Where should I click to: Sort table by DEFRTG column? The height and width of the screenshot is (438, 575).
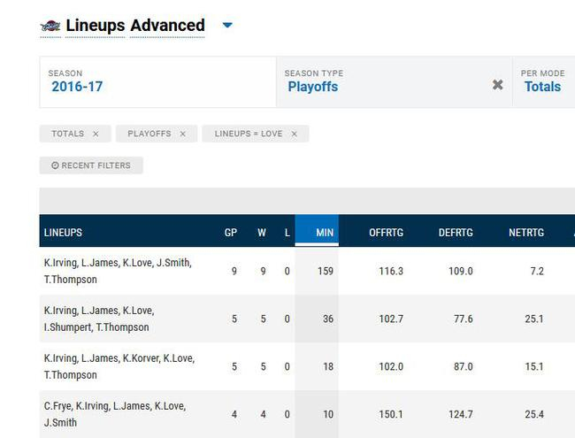coord(456,233)
